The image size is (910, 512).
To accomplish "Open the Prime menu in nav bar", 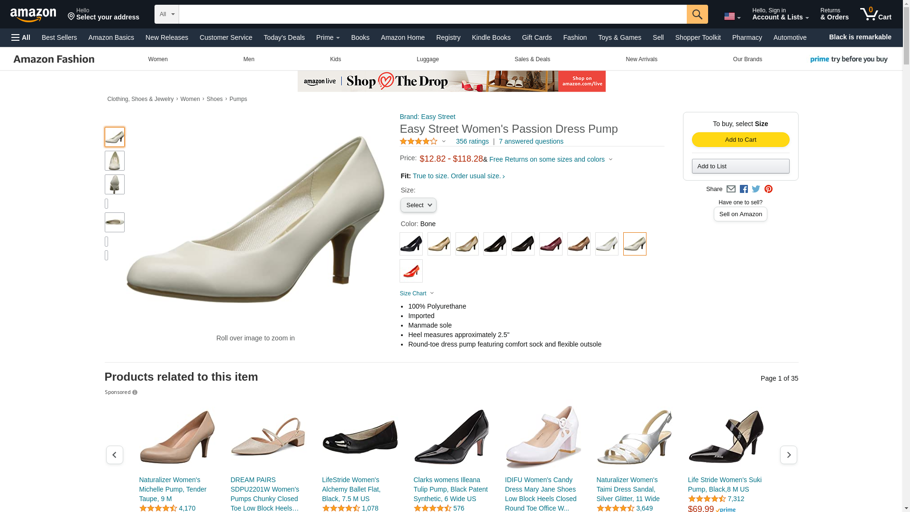I will [328, 37].
